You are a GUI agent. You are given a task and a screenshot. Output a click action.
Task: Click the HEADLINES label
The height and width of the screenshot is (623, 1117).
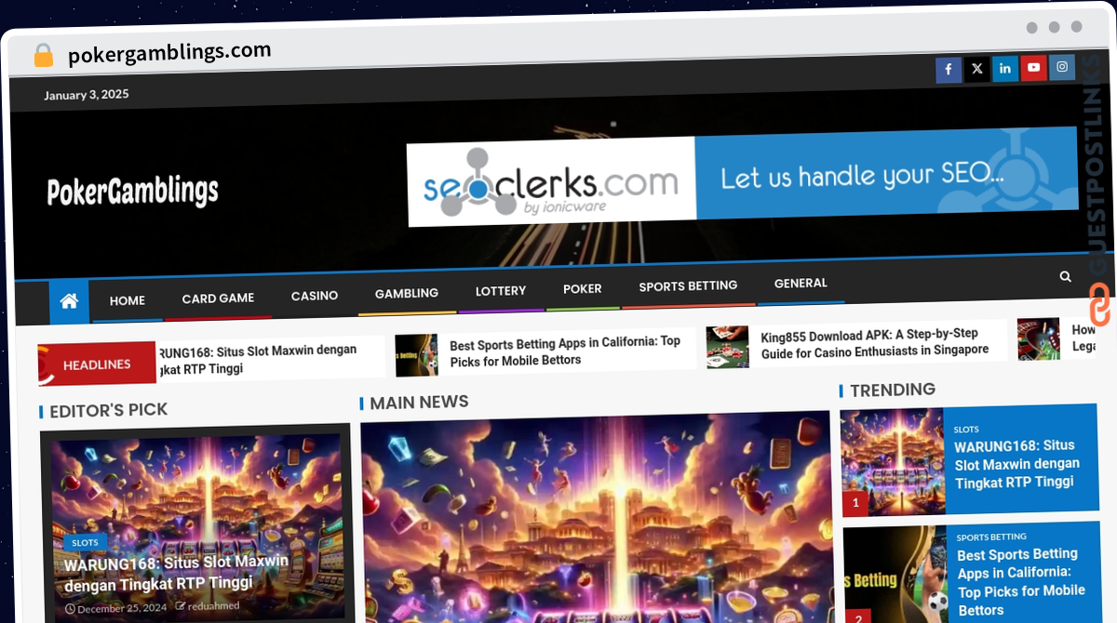(97, 365)
